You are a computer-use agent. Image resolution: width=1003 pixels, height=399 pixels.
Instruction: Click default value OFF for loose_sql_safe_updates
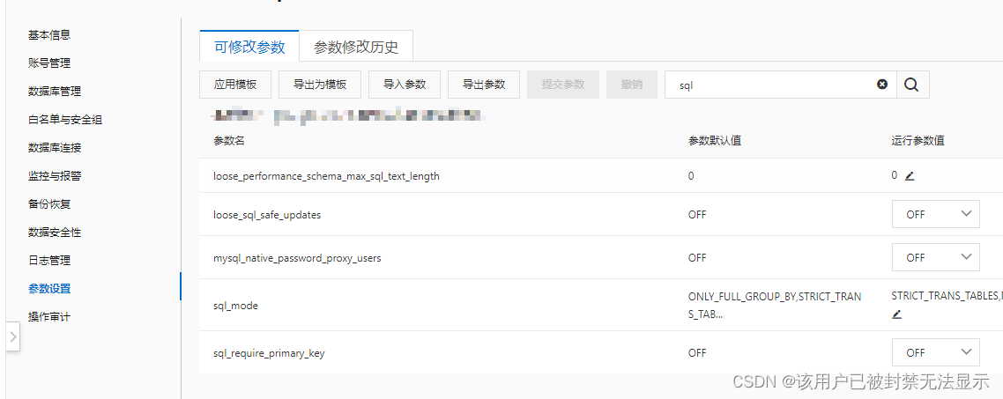click(x=697, y=215)
